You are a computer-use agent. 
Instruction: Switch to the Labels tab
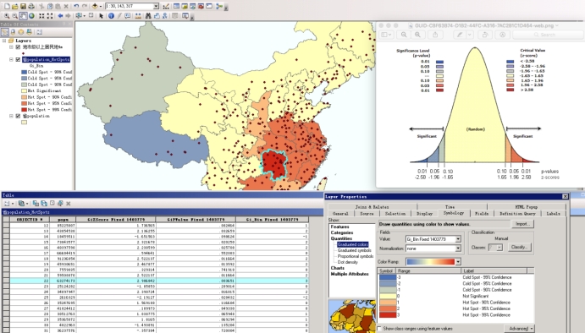pos(553,214)
